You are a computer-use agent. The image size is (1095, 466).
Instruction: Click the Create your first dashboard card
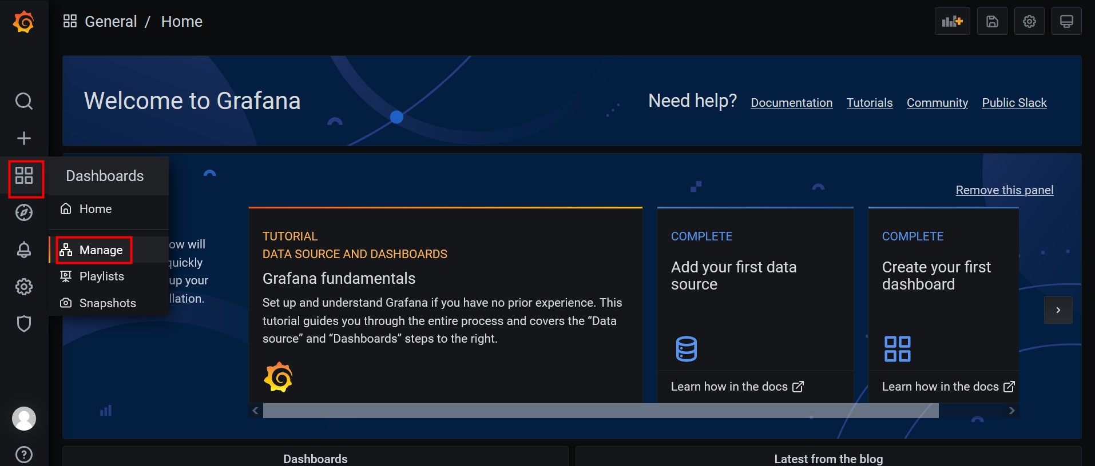coord(943,305)
